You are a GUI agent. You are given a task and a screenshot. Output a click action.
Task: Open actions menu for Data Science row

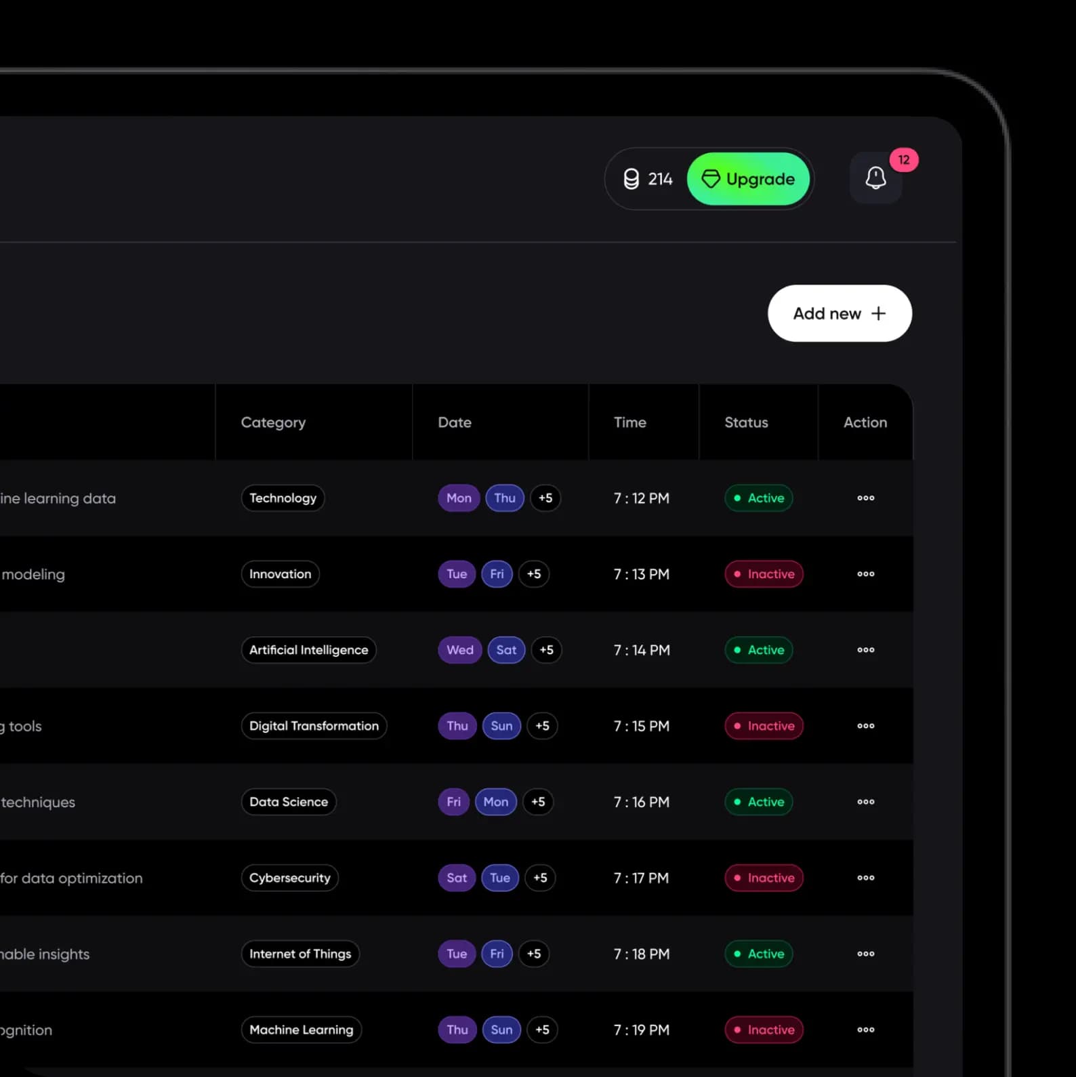click(865, 802)
